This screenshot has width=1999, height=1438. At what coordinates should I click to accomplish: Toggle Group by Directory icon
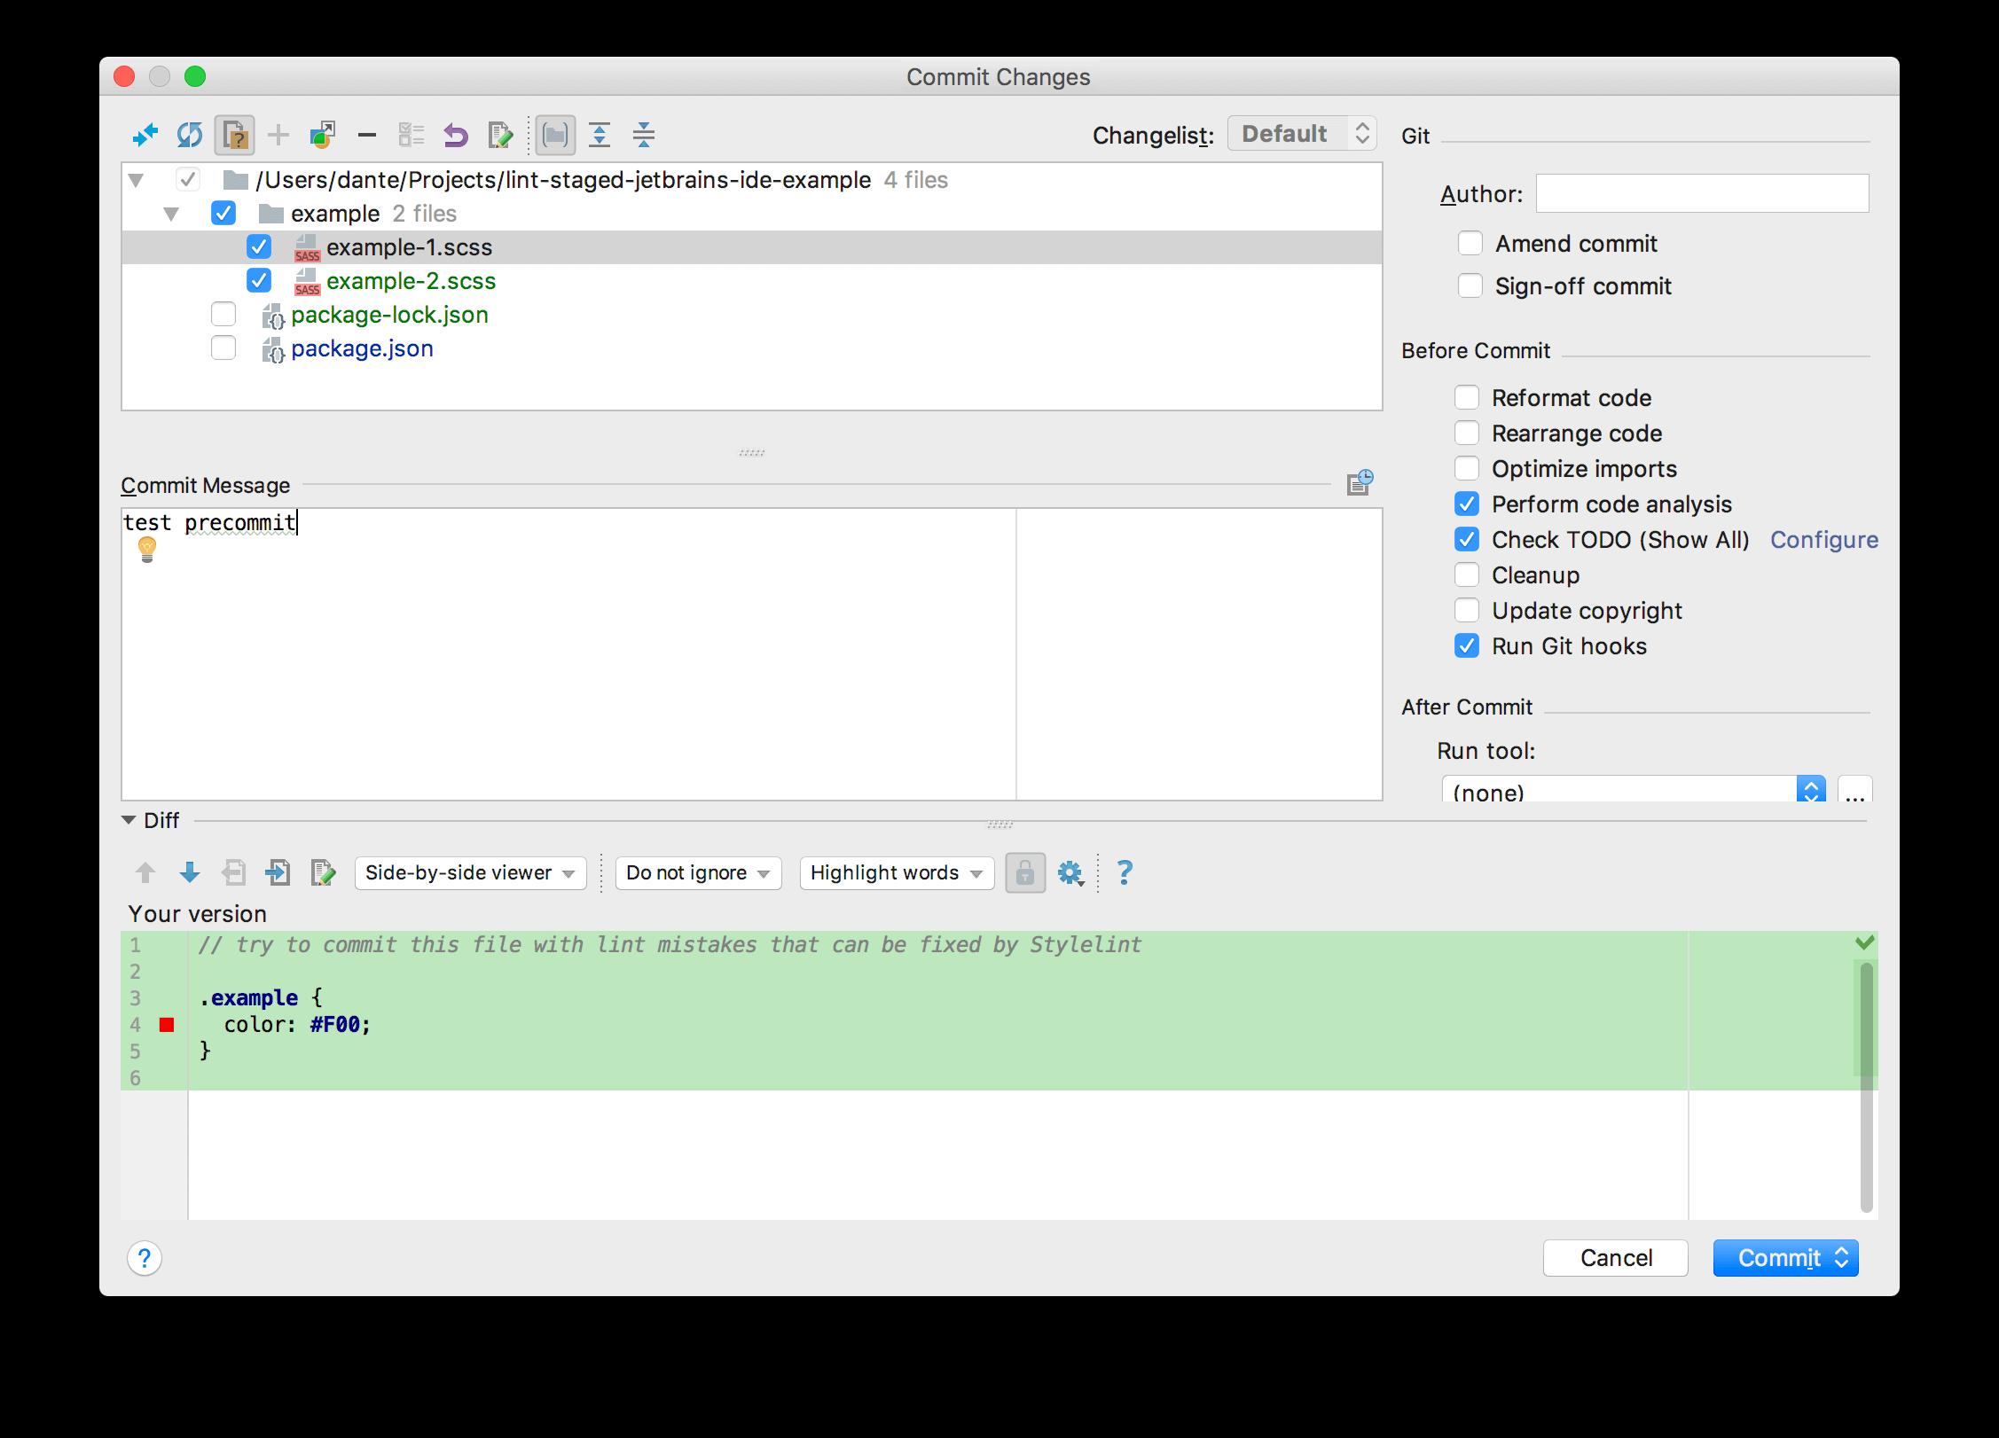coord(555,135)
